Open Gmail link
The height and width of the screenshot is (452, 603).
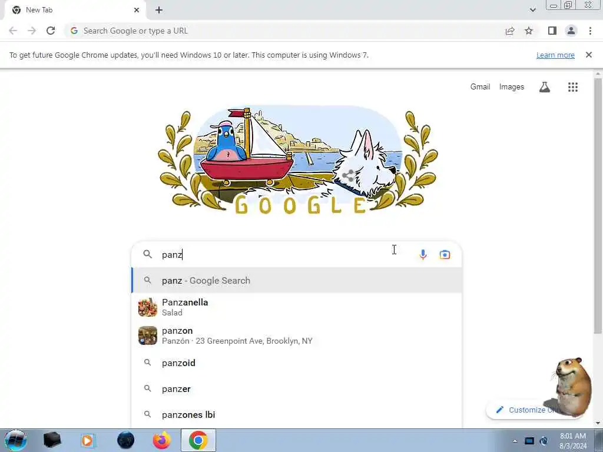(x=481, y=87)
